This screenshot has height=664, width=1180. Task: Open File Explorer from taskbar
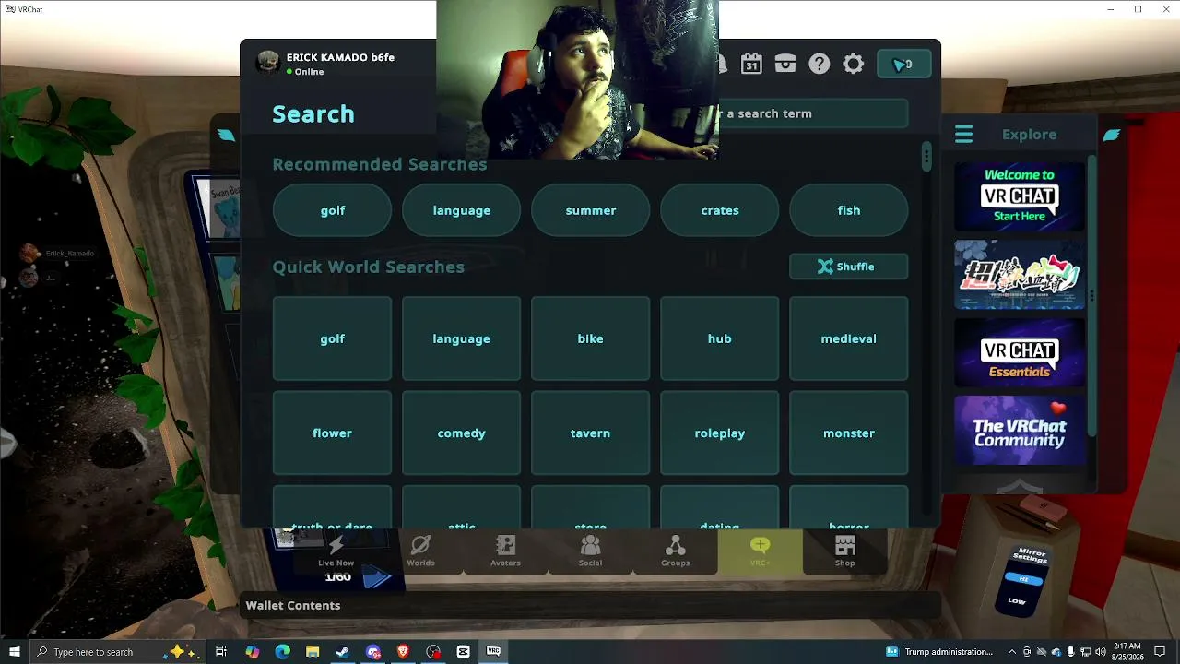313,652
